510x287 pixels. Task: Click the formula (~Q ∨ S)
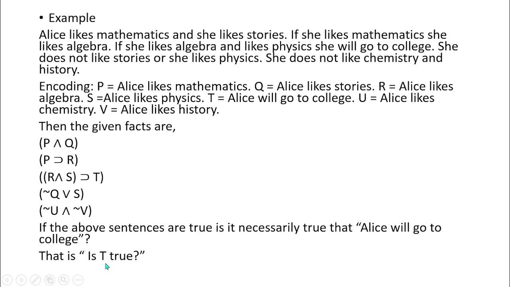[61, 194]
